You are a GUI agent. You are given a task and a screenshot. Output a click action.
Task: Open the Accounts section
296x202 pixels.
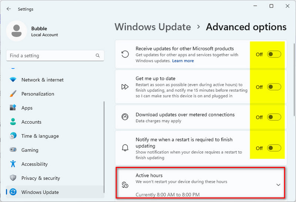(55, 122)
